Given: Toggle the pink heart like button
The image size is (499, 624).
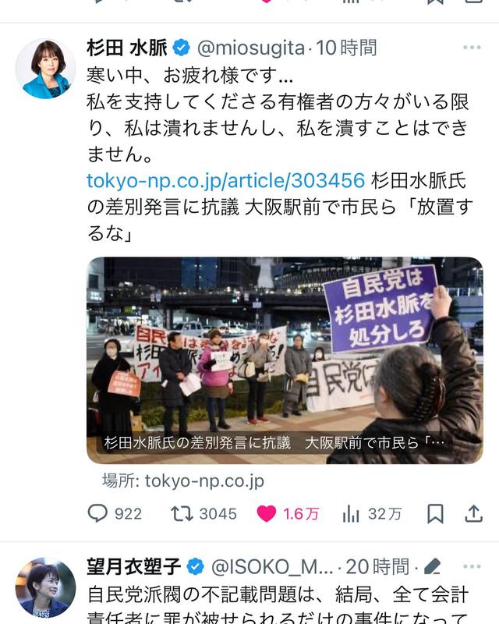Looking at the screenshot, I should click(266, 513).
